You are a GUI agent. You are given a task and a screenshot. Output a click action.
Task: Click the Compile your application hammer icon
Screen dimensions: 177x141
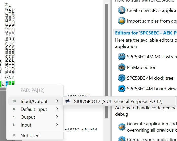point(122,139)
